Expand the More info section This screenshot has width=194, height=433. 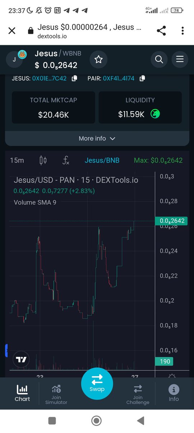pyautogui.click(x=97, y=139)
